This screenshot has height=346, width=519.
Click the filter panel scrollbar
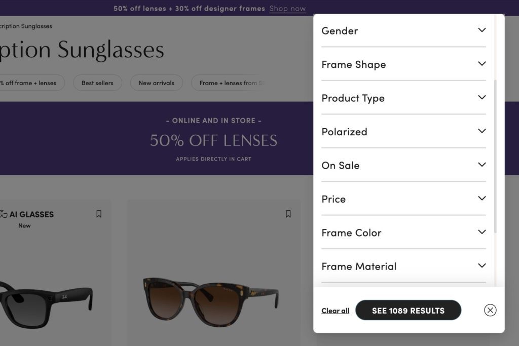(495, 156)
